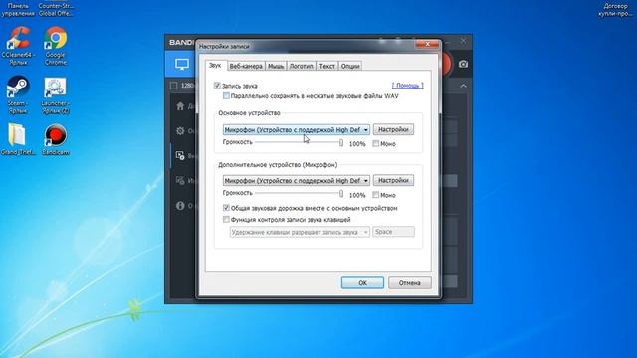Viewport: 637px width, 358px height.
Task: Open the Image section icon in Bandicam's sidebar
Action: 180,181
